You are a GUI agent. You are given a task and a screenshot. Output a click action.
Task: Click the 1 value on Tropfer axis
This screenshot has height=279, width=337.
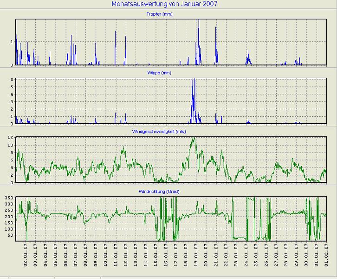[x=12, y=42]
